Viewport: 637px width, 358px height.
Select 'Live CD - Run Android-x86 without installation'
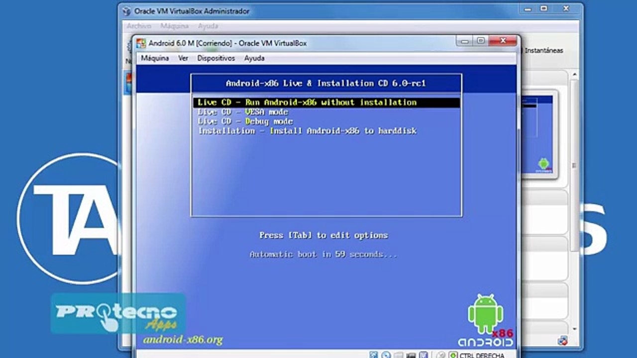[x=326, y=102]
